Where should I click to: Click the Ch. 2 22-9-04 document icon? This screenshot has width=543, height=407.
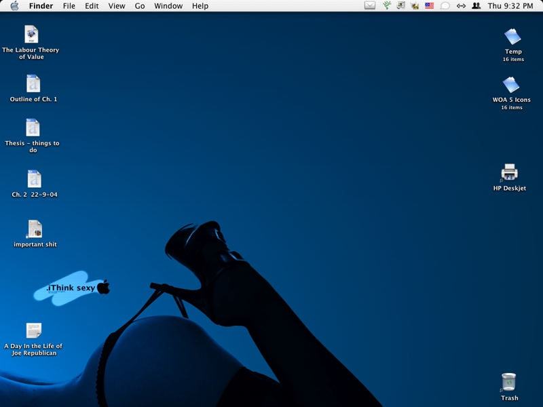tap(34, 178)
